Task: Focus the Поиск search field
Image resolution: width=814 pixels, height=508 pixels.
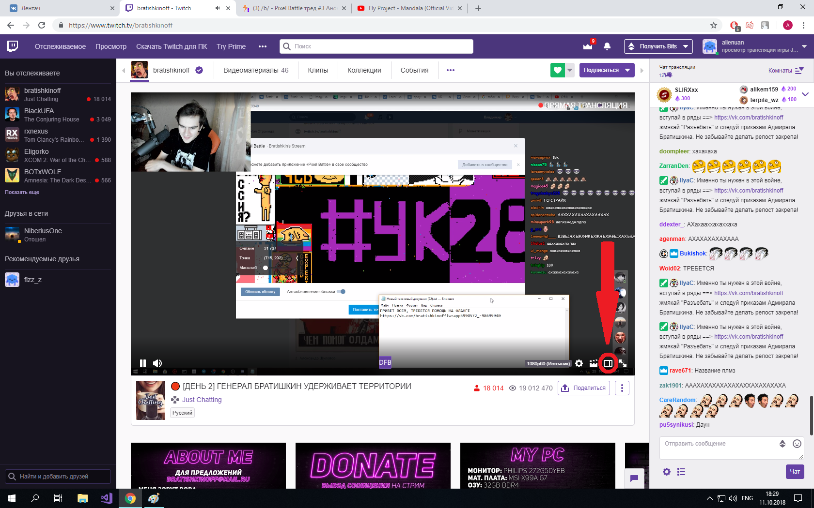Action: tap(376, 46)
